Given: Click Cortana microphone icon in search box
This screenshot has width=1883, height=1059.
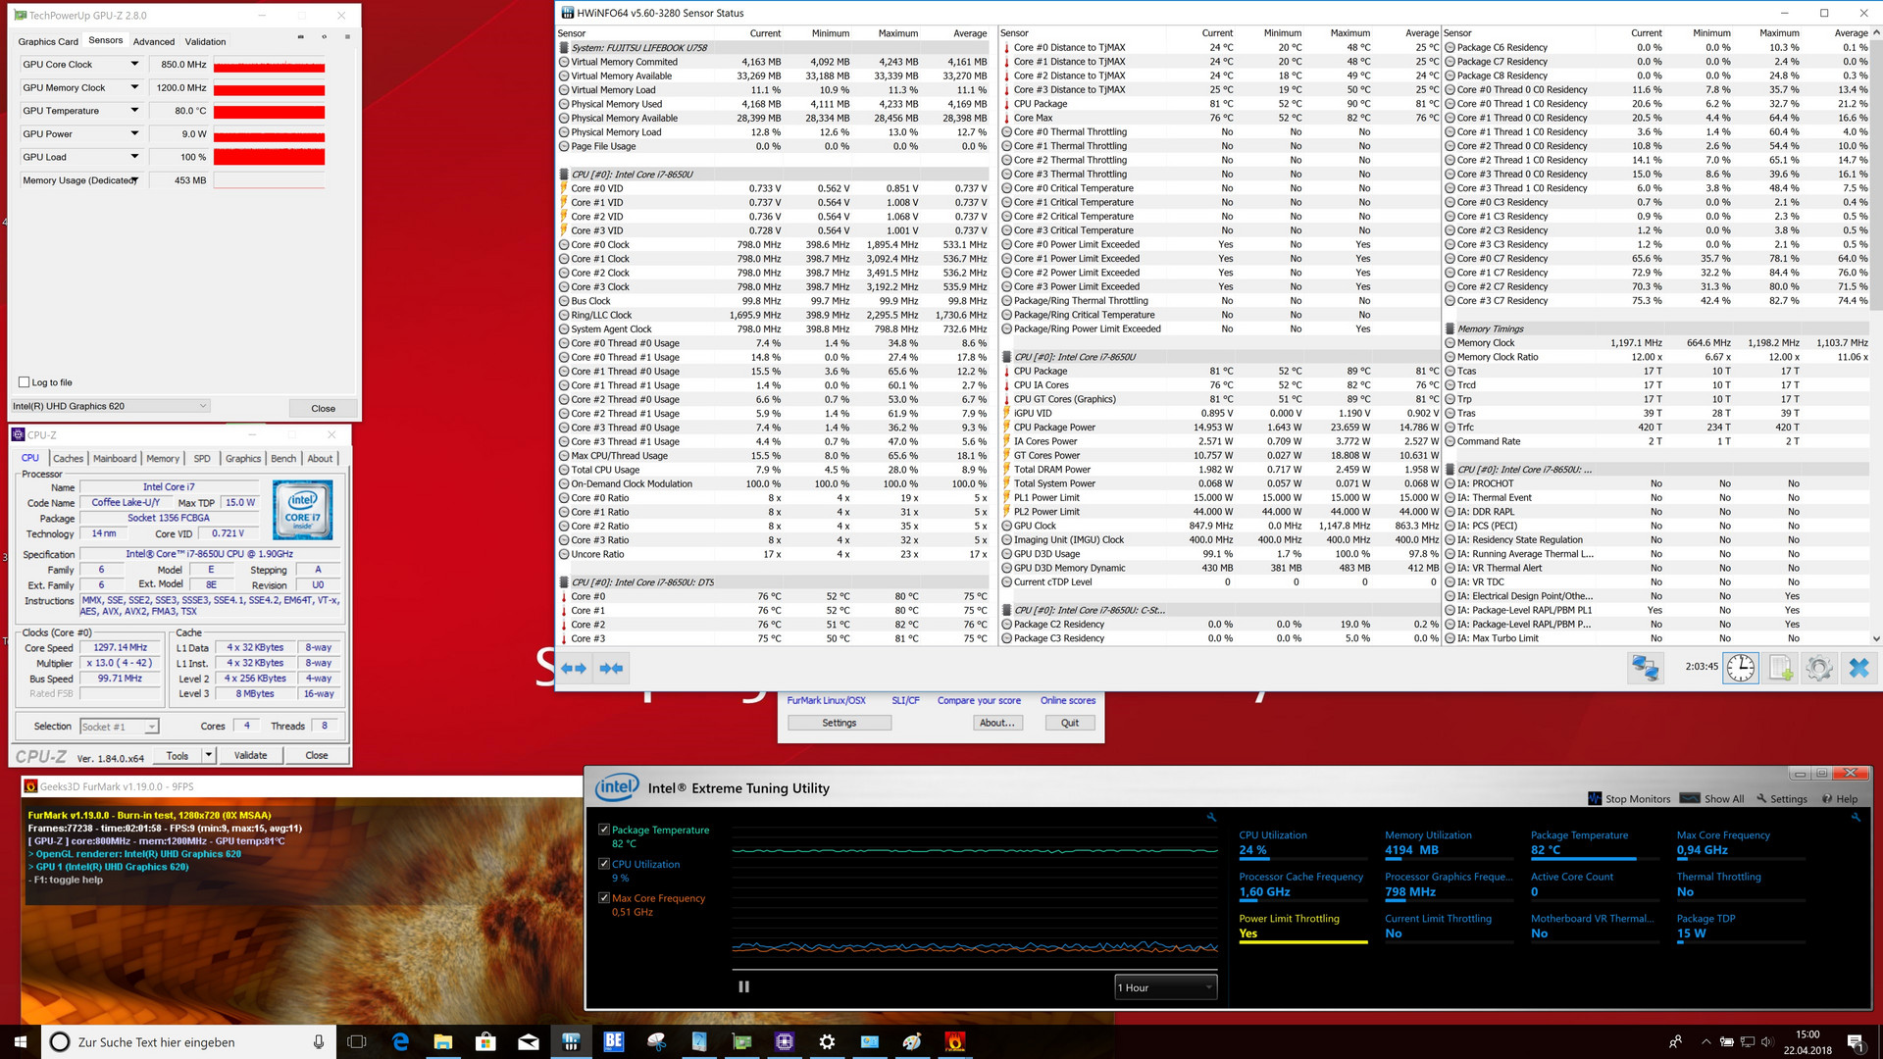Looking at the screenshot, I should [x=319, y=1042].
